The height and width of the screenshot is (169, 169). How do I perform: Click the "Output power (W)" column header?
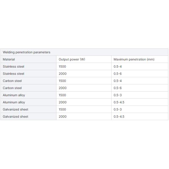(72, 59)
